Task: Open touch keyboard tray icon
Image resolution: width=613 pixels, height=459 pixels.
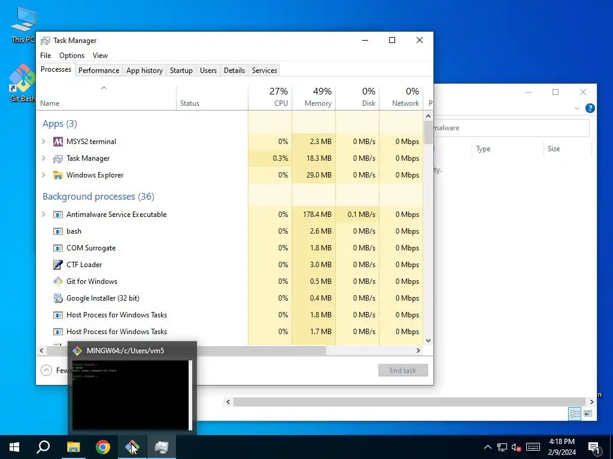Action: pos(533,447)
